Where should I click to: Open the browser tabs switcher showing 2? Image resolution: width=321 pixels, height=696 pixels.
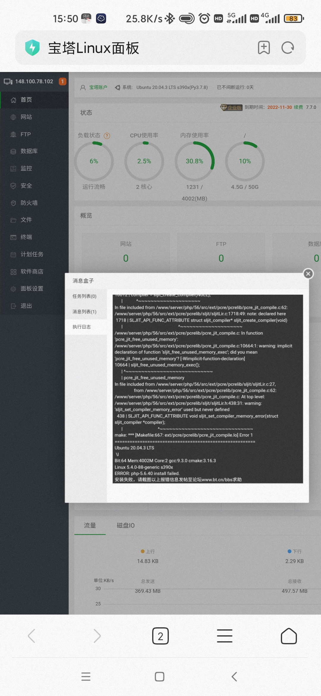[160, 636]
